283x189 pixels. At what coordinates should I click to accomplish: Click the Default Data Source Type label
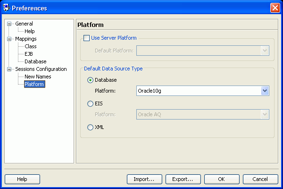coord(113,69)
